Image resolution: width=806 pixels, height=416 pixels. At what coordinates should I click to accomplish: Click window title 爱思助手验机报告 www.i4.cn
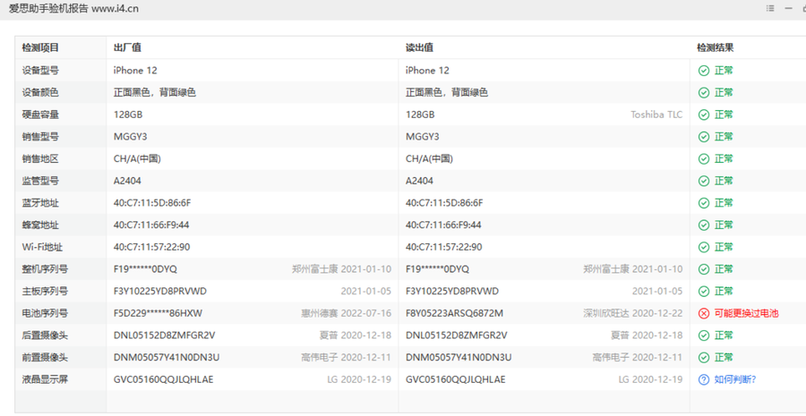[x=73, y=9]
